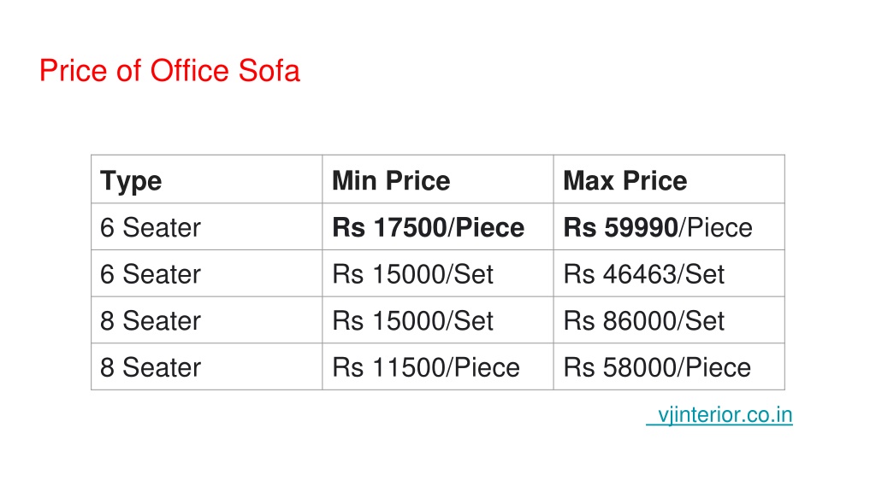Click the word Price in Max Price header
Screen dimensions: 876x492
click(654, 181)
